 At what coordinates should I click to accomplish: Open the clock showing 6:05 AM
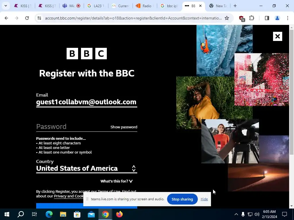click(x=269, y=214)
